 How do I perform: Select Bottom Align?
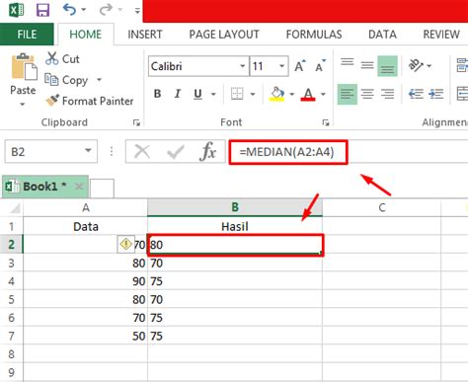coord(387,66)
